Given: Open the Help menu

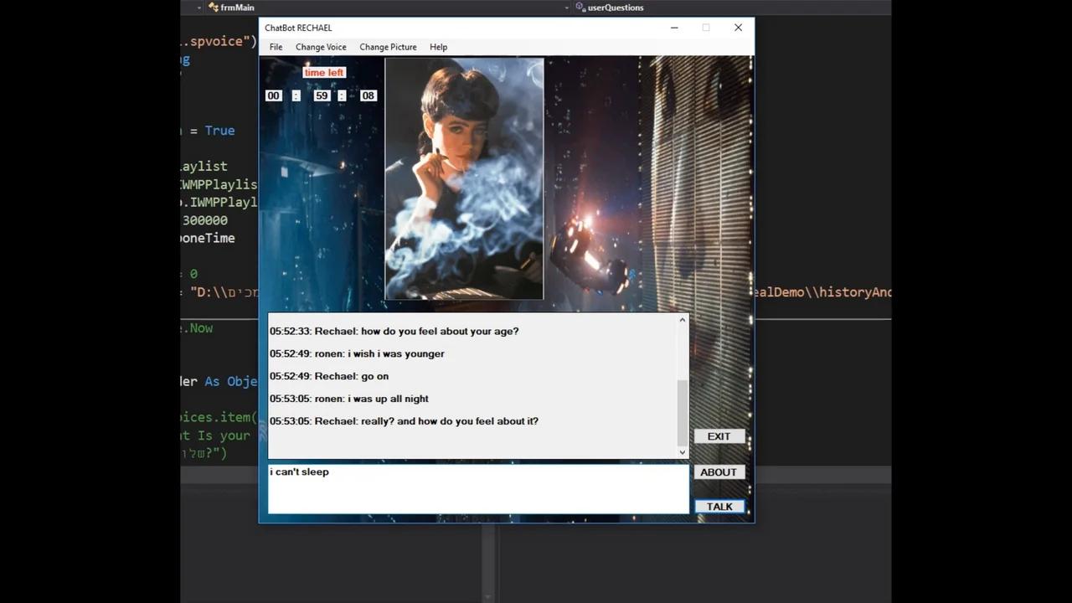Looking at the screenshot, I should coord(438,47).
